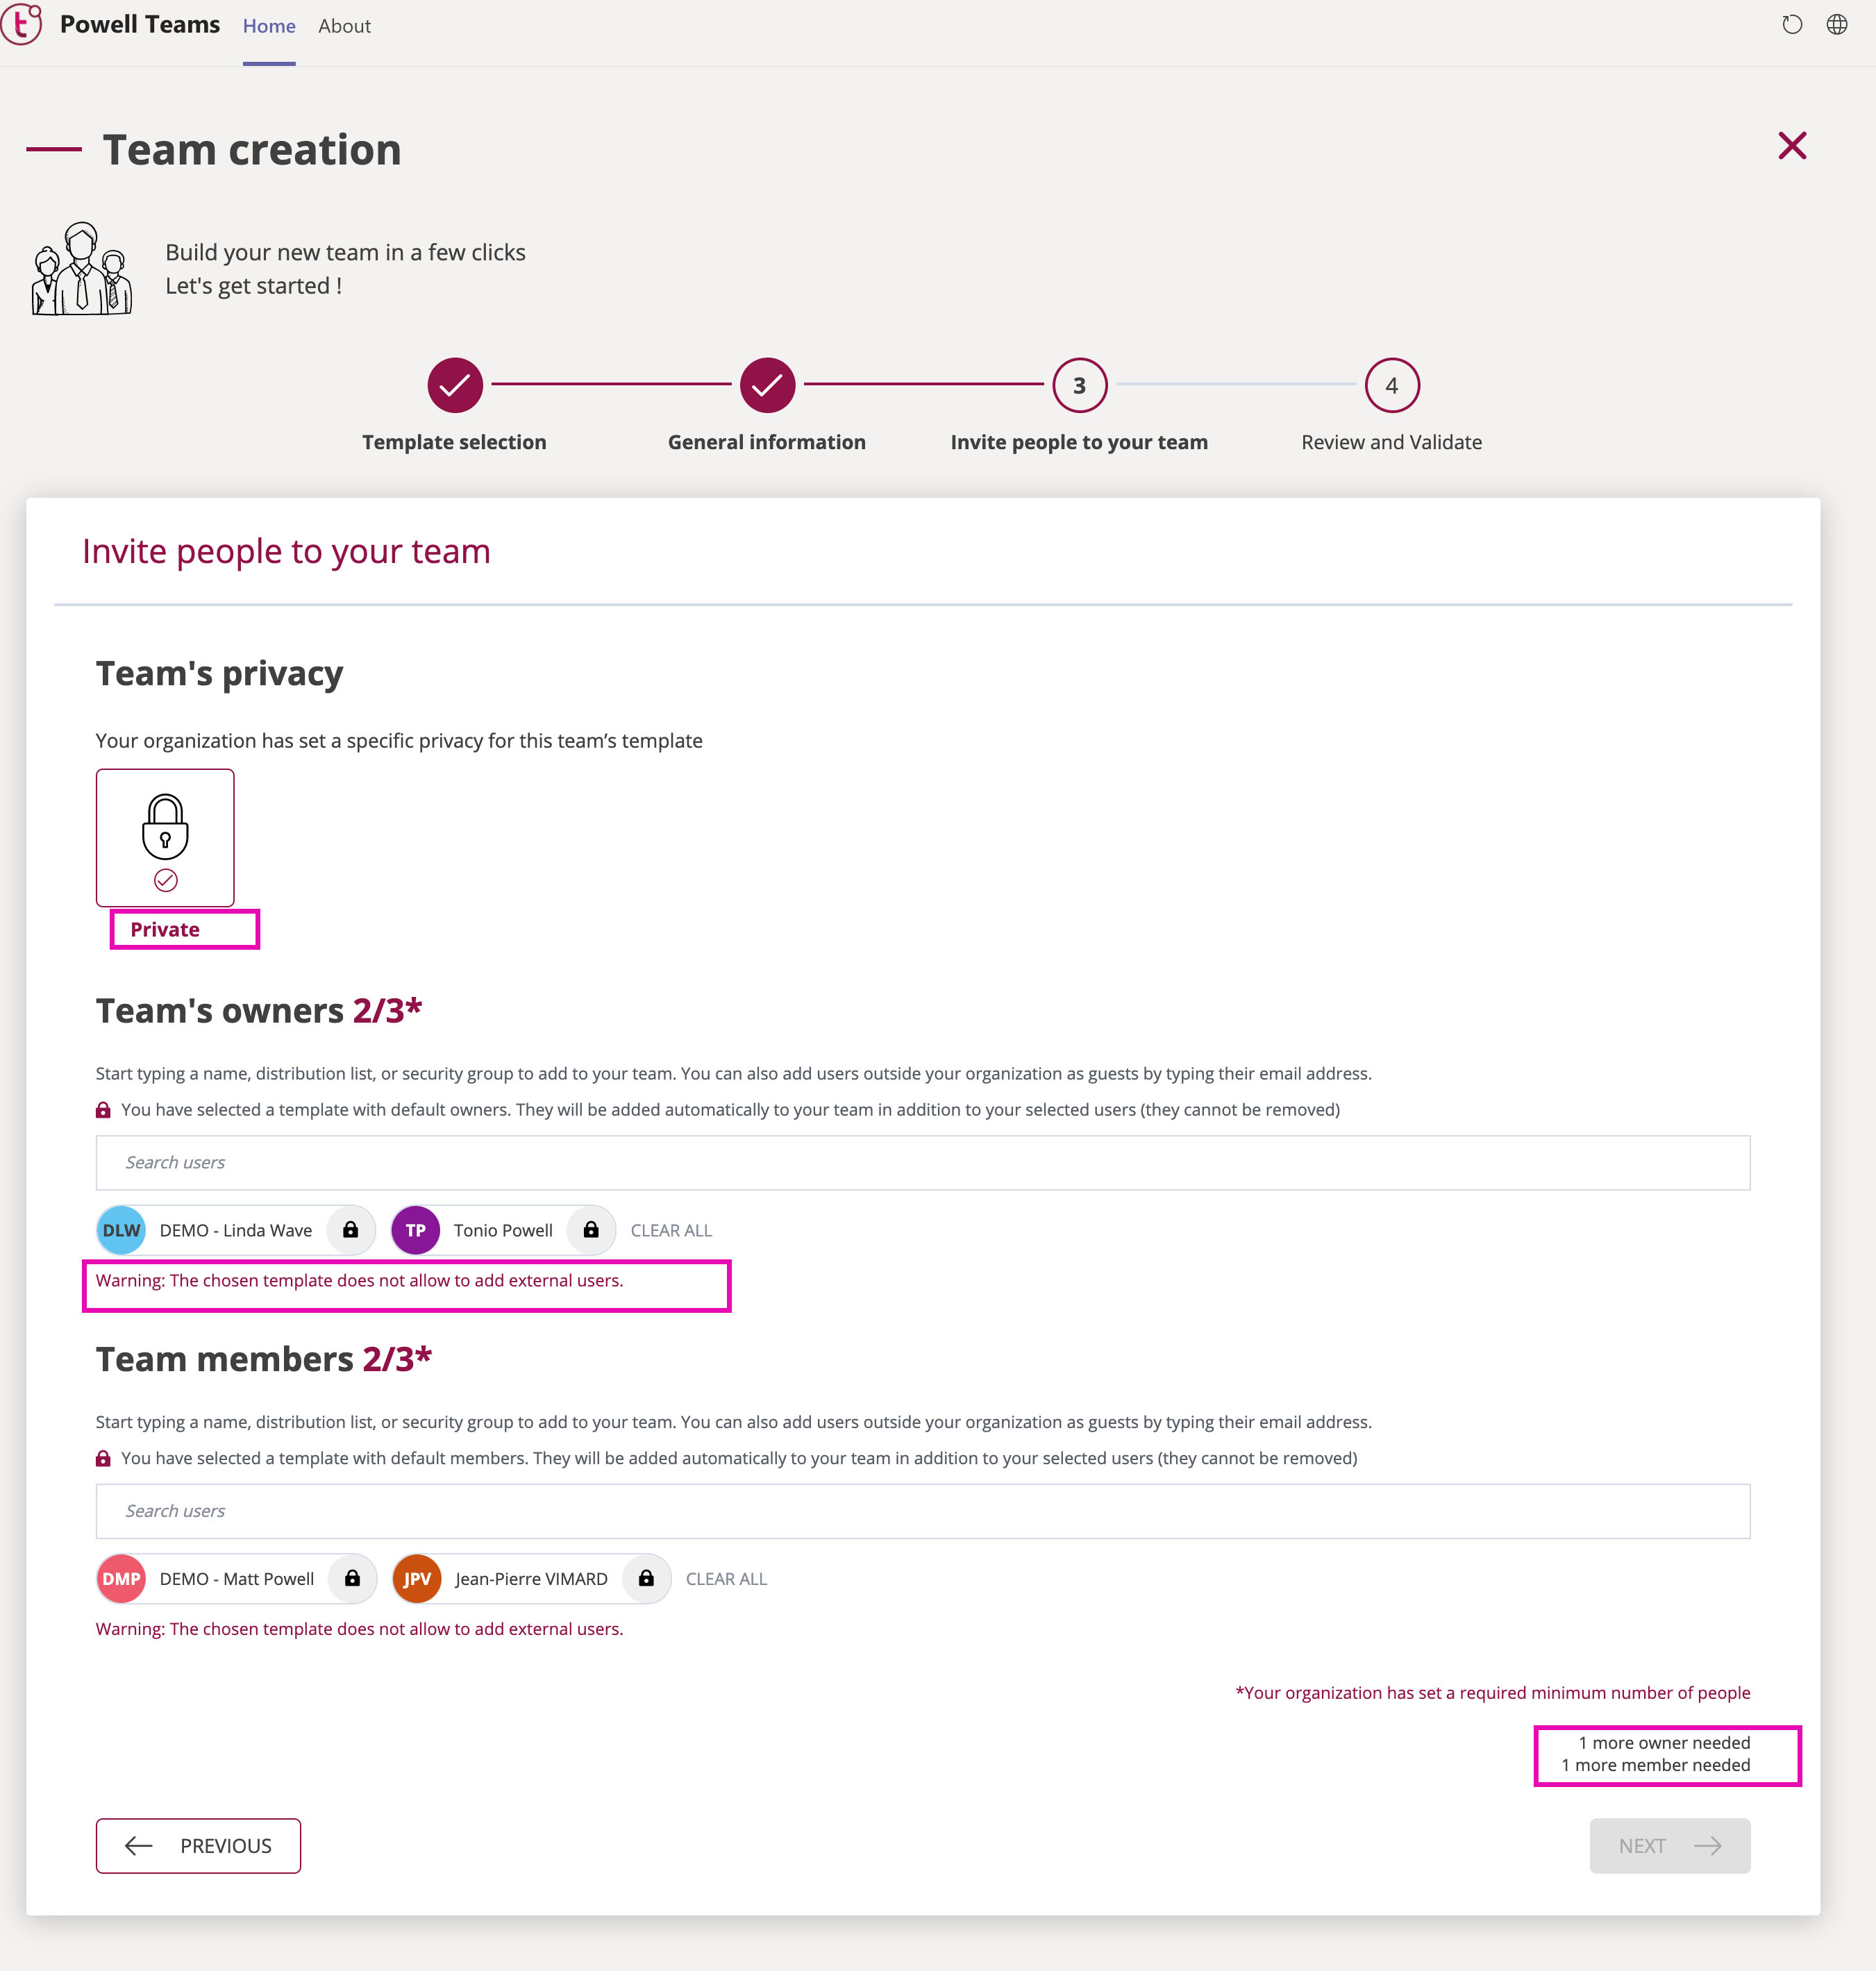Go to the Template selection step
Screen dimensions: 1876x1971
(455, 385)
